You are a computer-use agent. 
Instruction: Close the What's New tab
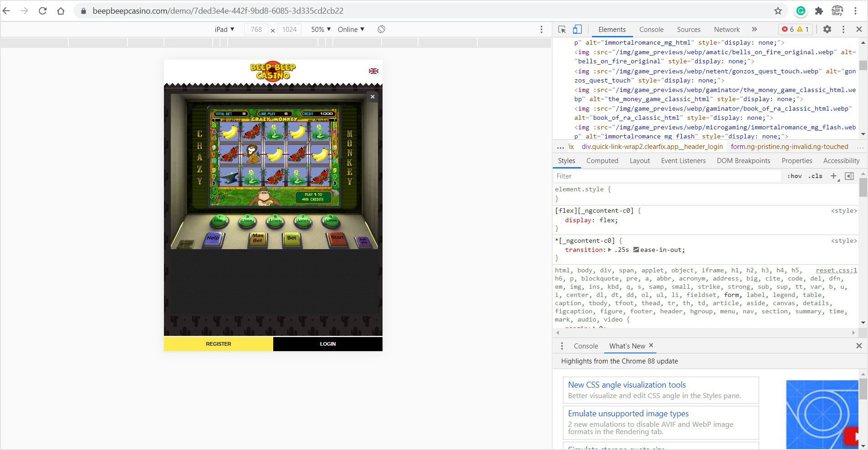(x=651, y=346)
